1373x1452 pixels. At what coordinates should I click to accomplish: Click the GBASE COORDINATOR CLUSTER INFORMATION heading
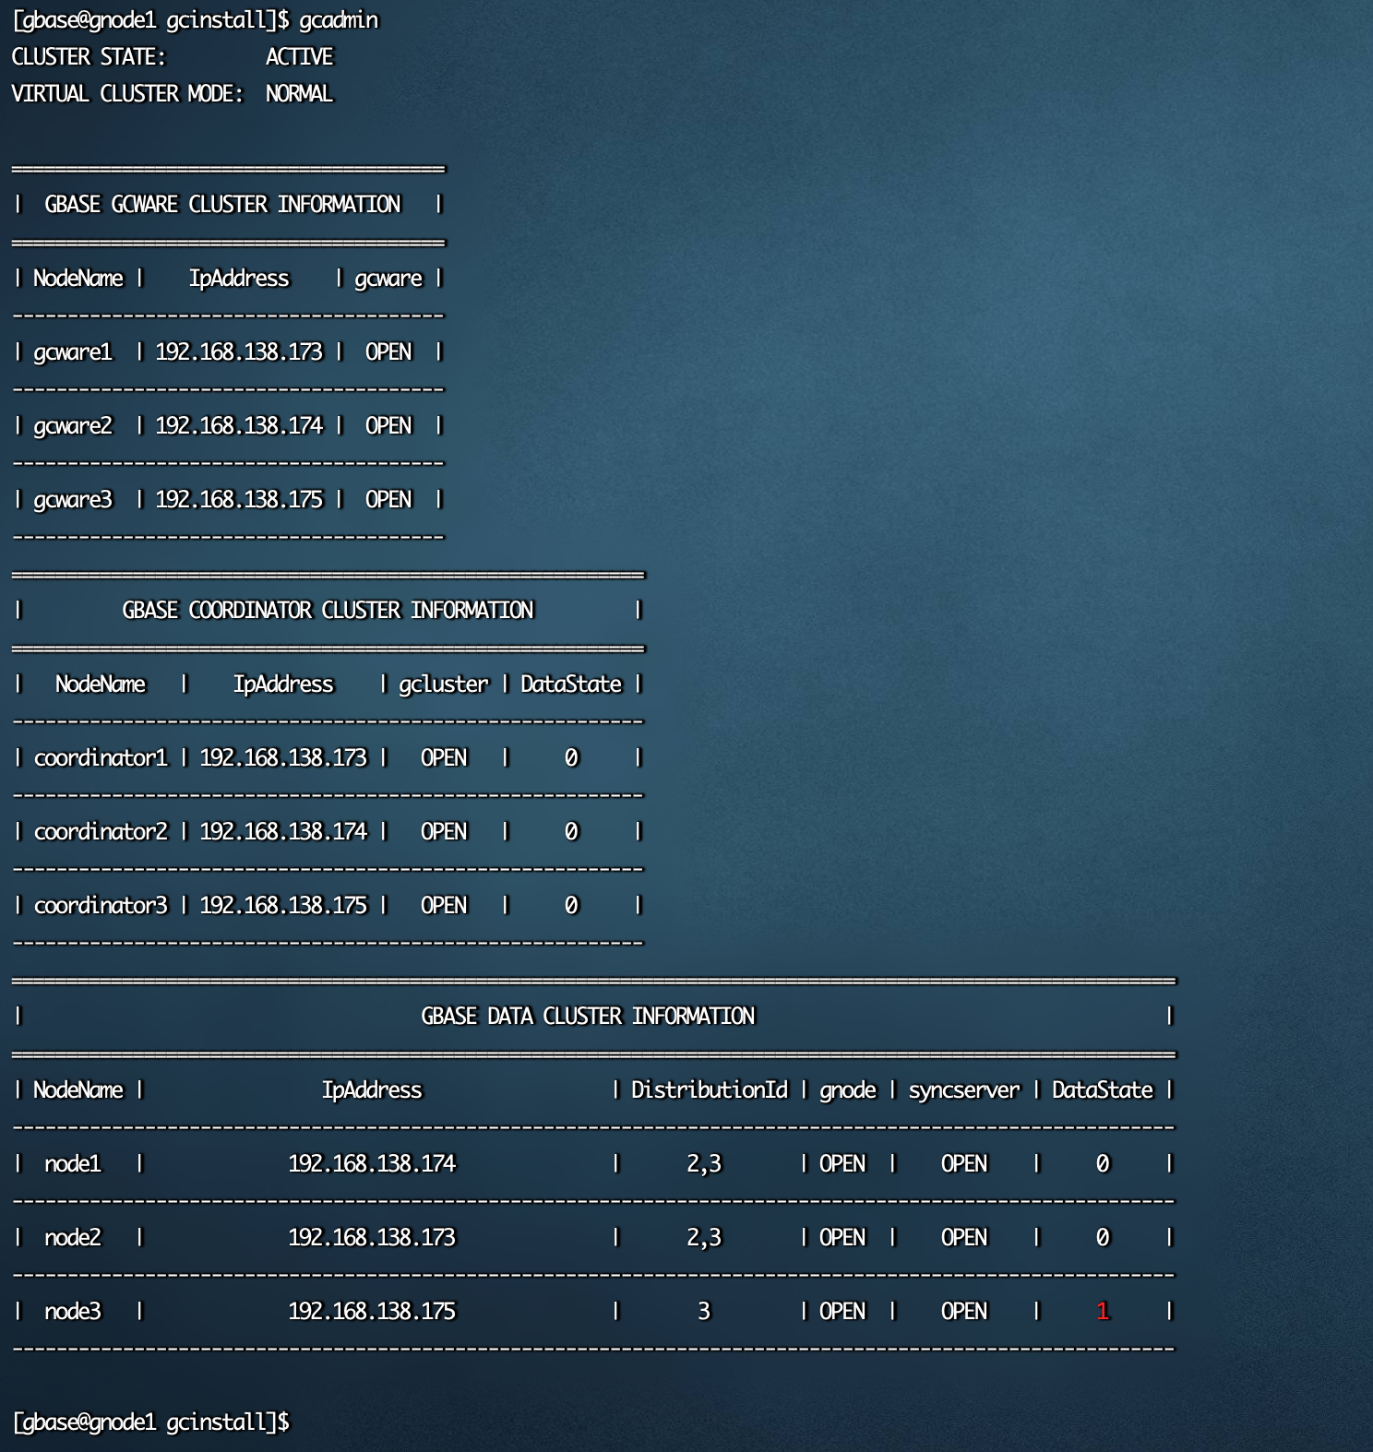click(328, 611)
